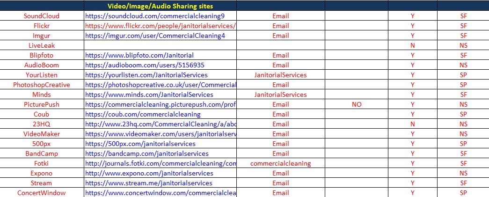Open the concertwindow.com commercialcleaning link
489x197 pixels.
(161, 193)
